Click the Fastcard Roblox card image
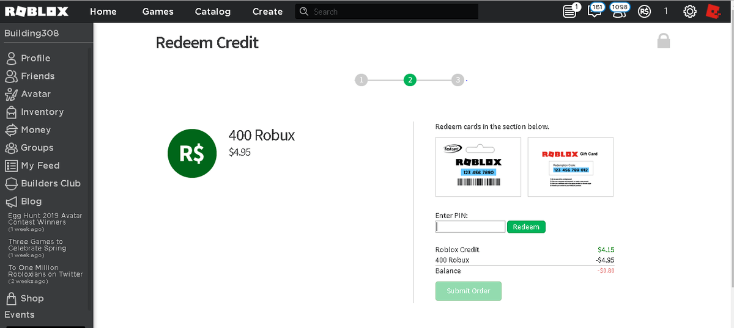This screenshot has height=328, width=734. pyautogui.click(x=478, y=167)
